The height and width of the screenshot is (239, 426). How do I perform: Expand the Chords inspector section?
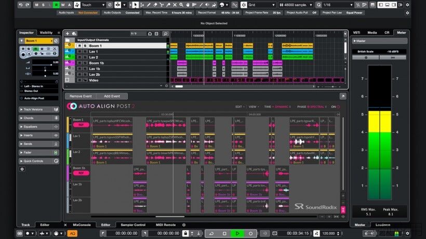(39, 118)
